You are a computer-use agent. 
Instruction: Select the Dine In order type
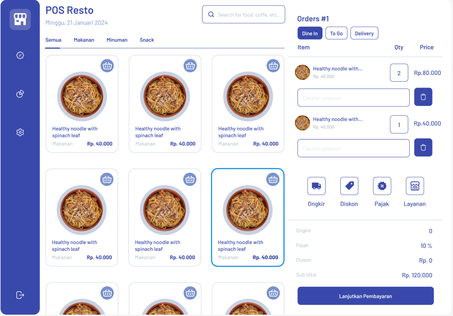(x=310, y=34)
